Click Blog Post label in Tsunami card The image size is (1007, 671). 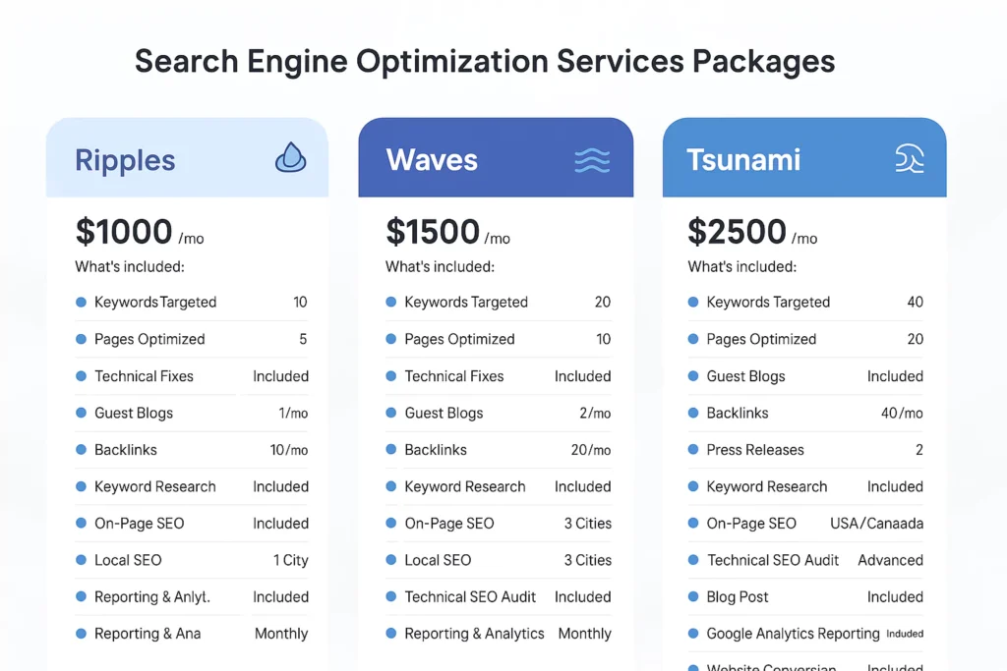tap(738, 597)
